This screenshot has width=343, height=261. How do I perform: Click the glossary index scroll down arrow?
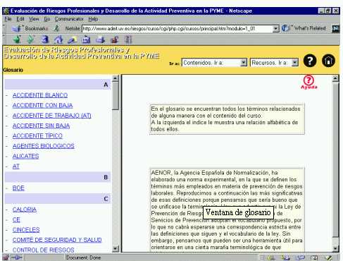click(116, 248)
